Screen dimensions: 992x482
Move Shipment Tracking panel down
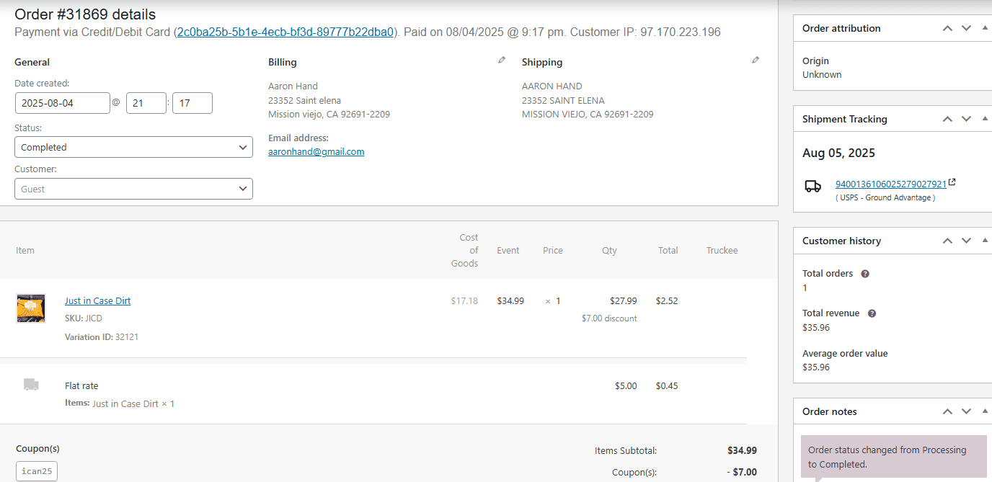click(967, 119)
